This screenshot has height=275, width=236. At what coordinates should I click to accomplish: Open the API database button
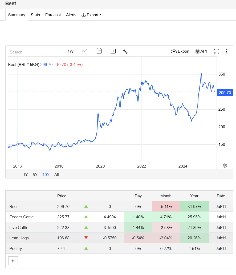pos(201,51)
